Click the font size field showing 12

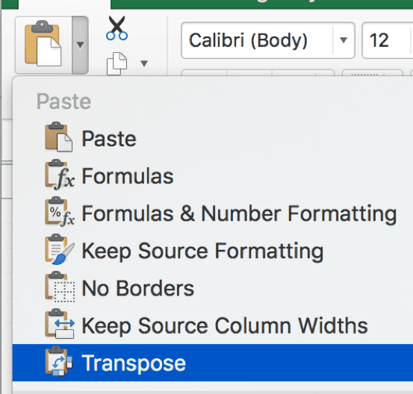pyautogui.click(x=387, y=40)
